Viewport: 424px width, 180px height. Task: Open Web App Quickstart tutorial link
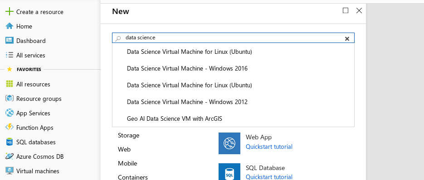[269, 147]
